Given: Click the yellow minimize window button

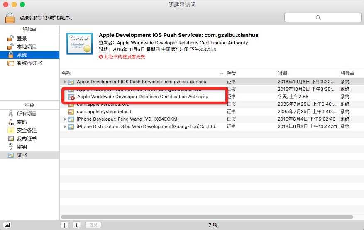Looking at the screenshot, I should 14,5.
